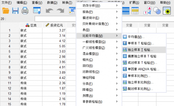Click the yellow-striped grid toolbar icon
The image size is (174, 106).
(135, 11)
